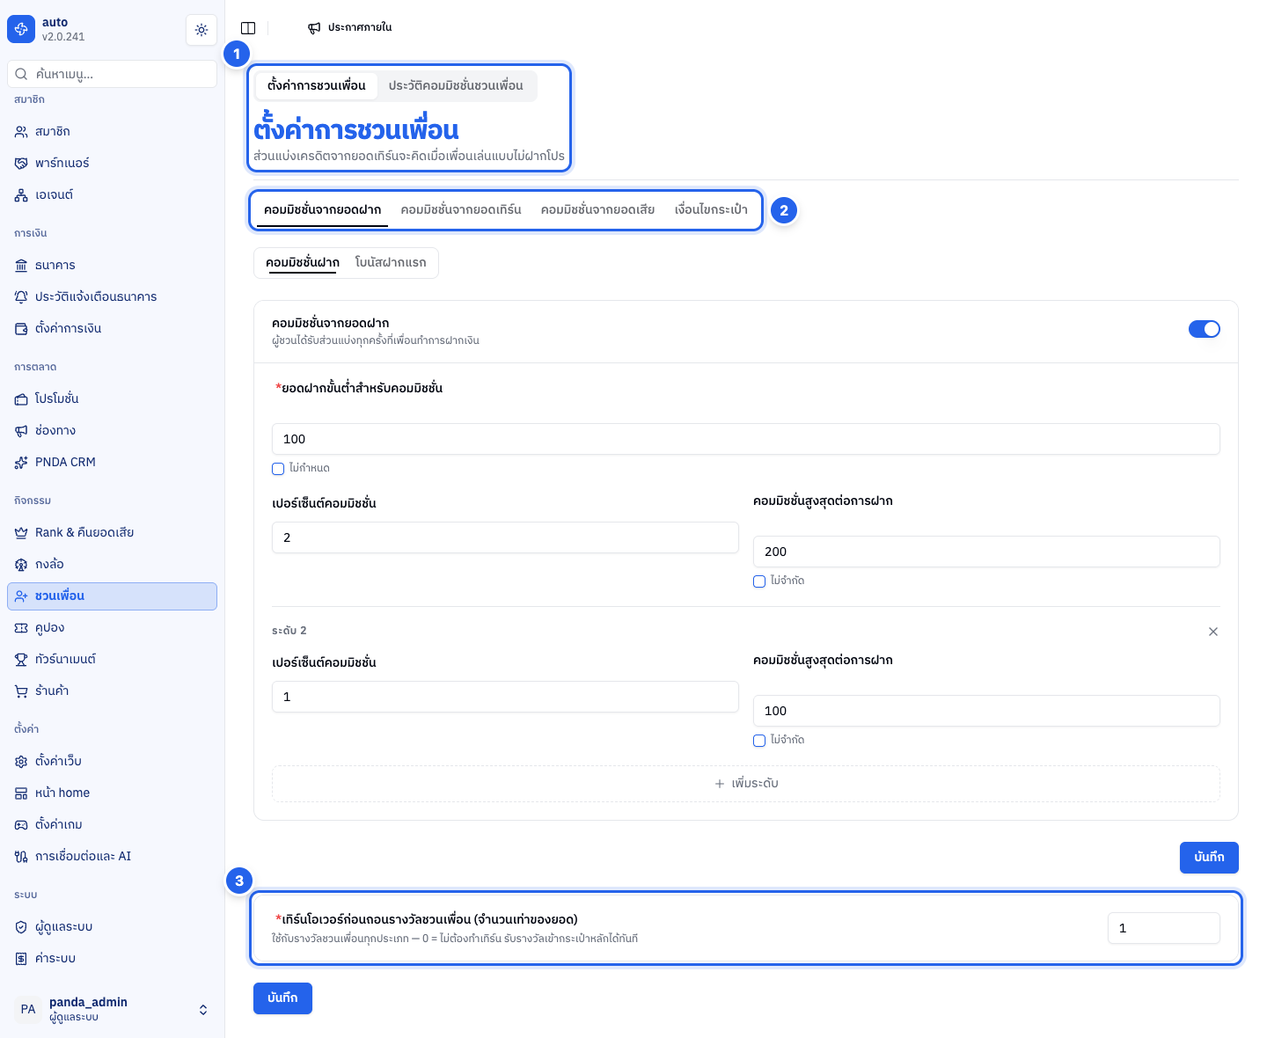Focus the turnover multiplier input field
This screenshot has height=1038, width=1267.
pyautogui.click(x=1163, y=928)
